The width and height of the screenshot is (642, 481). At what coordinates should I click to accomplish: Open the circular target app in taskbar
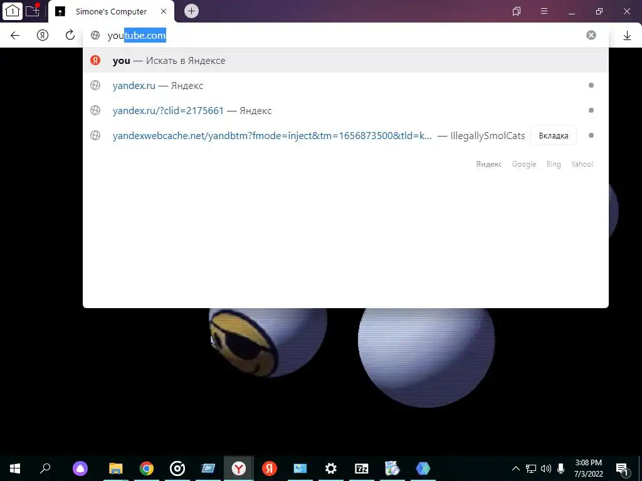click(177, 468)
